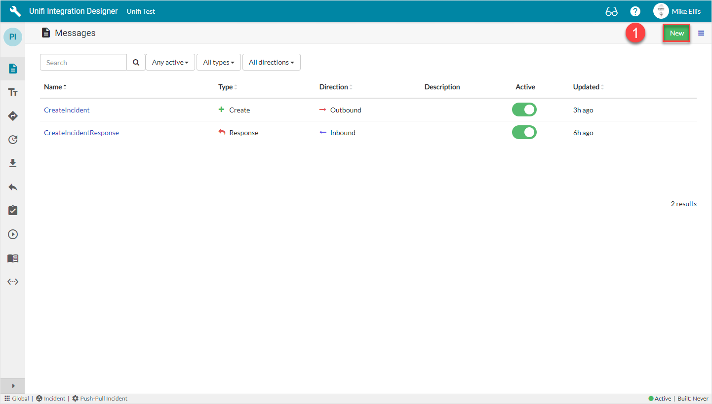Click the Polls clock sidebar icon

coord(12,140)
